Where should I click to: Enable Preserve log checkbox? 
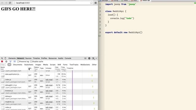pos(18,61)
